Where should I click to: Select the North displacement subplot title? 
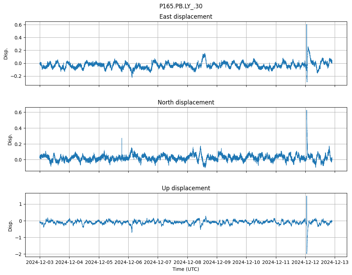click(186, 102)
